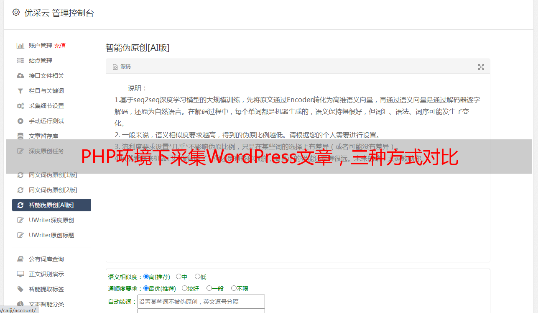
Task: Select 高(推荐) for 语义相似度
Action: 146,277
